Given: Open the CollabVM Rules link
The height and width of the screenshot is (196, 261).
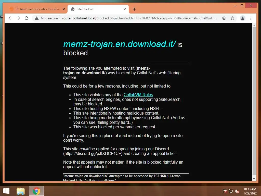Looking at the screenshot, I should coord(138,95).
